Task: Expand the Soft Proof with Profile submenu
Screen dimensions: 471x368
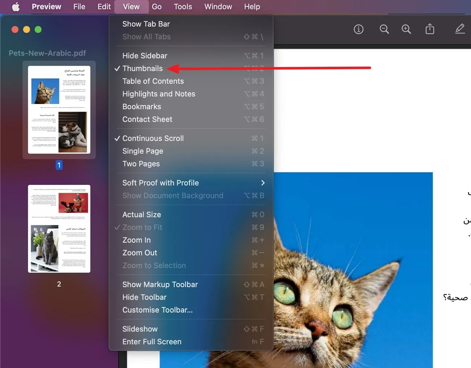Action: [x=161, y=183]
